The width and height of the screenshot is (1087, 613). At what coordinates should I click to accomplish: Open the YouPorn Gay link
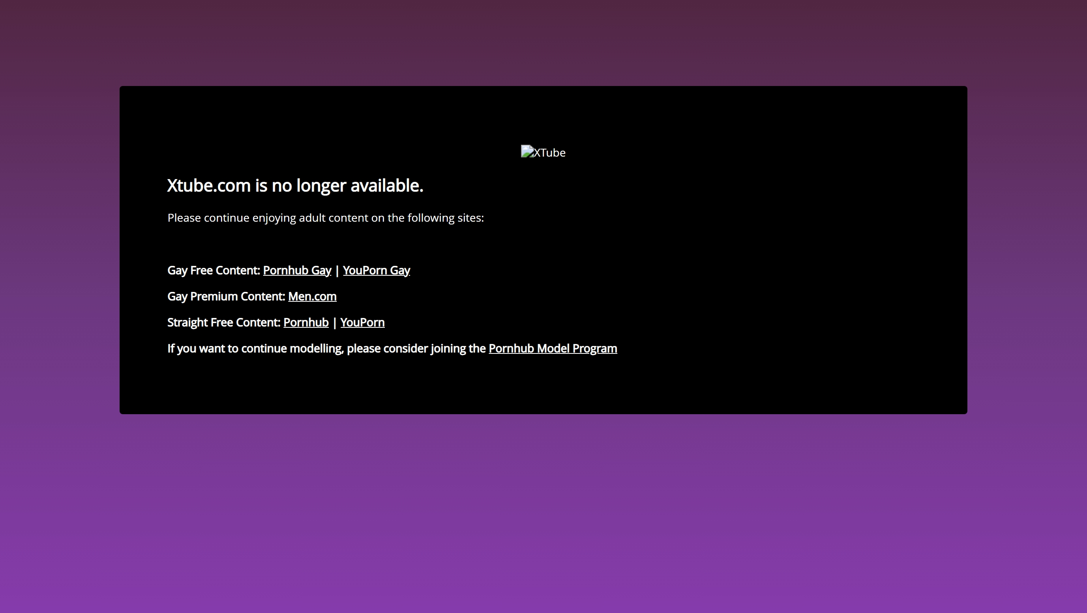(377, 270)
